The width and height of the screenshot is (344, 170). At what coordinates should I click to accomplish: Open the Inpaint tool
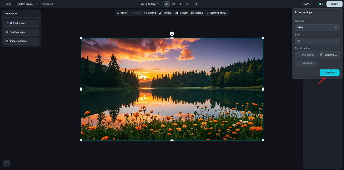122,13
